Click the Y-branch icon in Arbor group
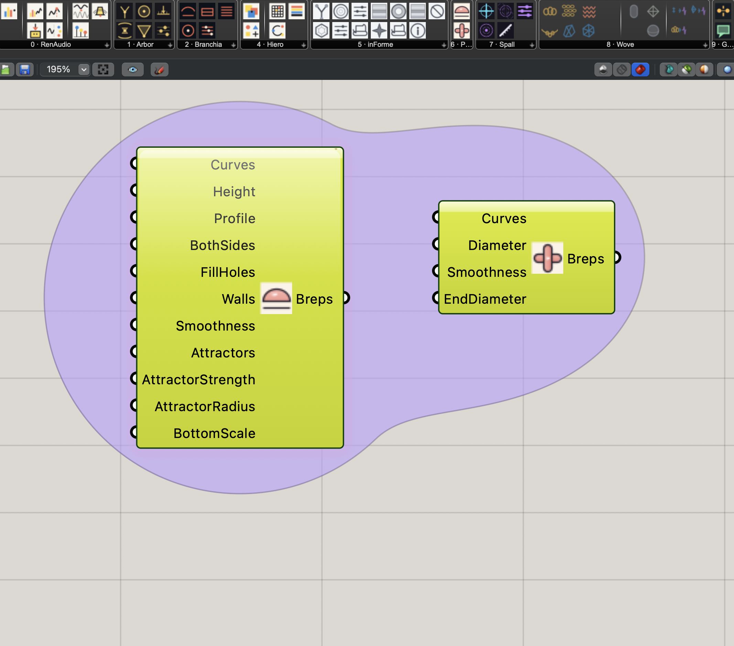 (125, 11)
